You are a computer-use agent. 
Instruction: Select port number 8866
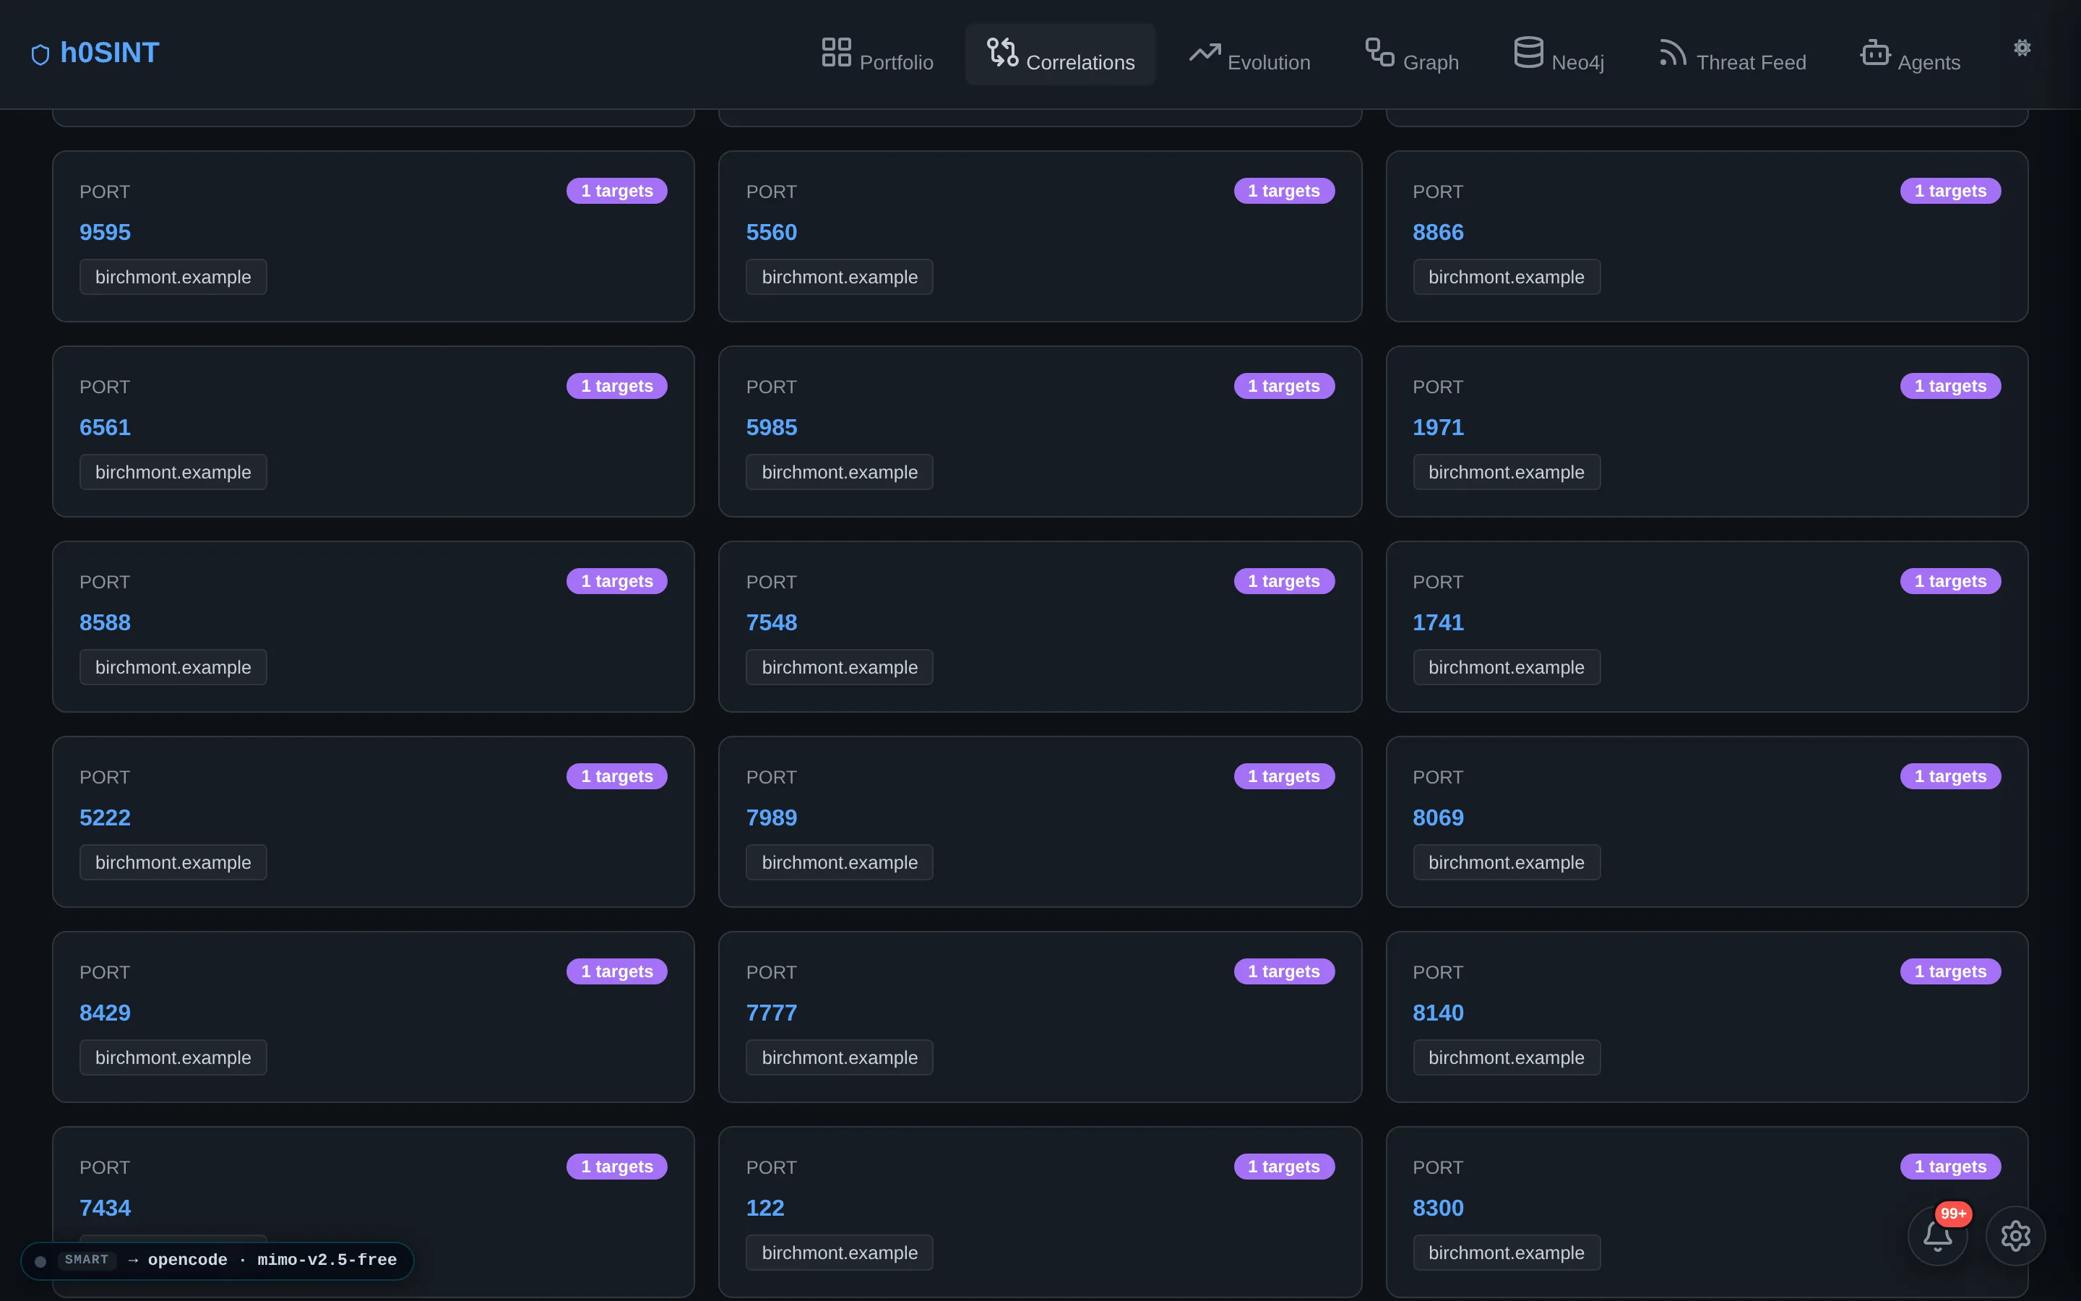point(1438,232)
